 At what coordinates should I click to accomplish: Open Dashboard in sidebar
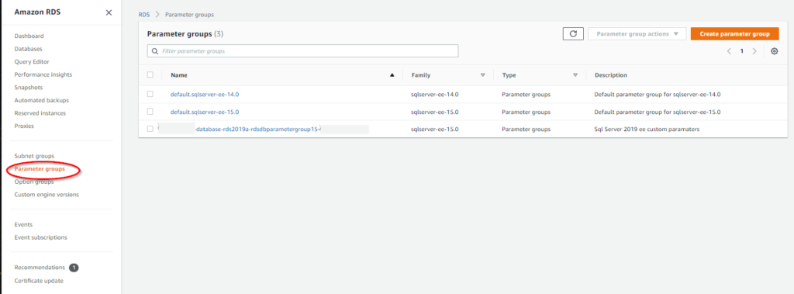coord(29,36)
